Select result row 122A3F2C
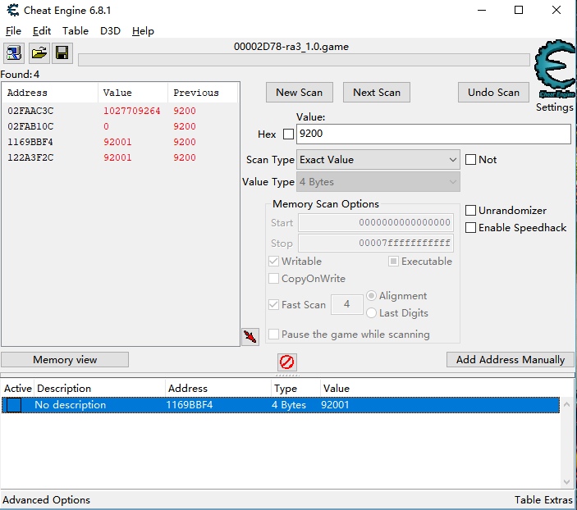577x510 pixels. click(120, 157)
